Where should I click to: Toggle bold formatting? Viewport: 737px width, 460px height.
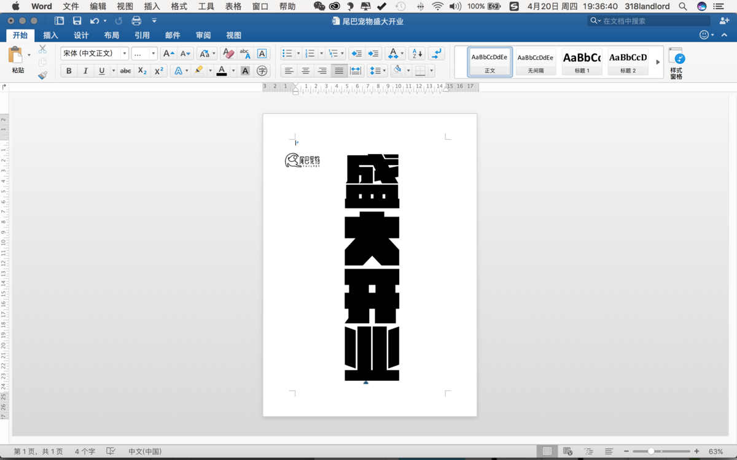[x=69, y=71]
